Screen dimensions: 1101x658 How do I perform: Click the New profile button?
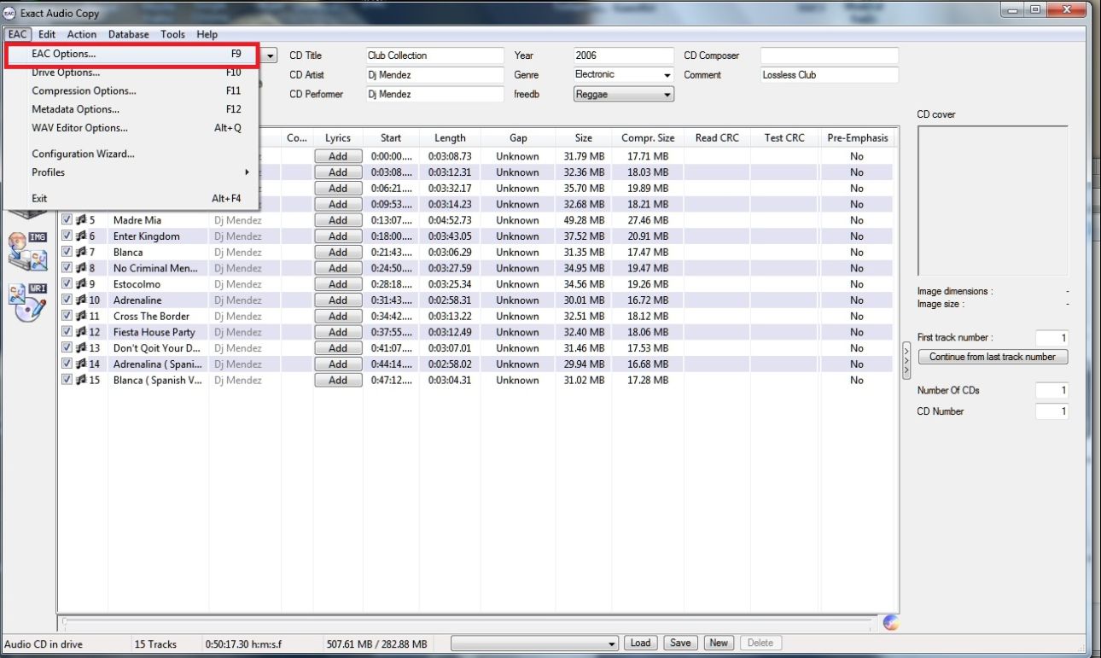(719, 643)
